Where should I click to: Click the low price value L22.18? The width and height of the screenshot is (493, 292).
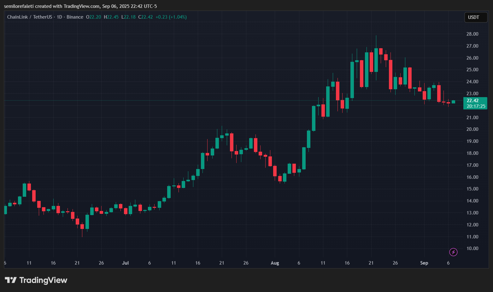point(128,17)
